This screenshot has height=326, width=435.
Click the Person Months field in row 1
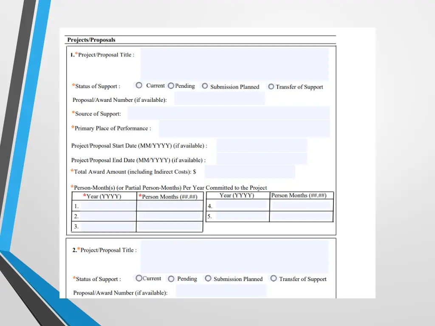[169, 205]
